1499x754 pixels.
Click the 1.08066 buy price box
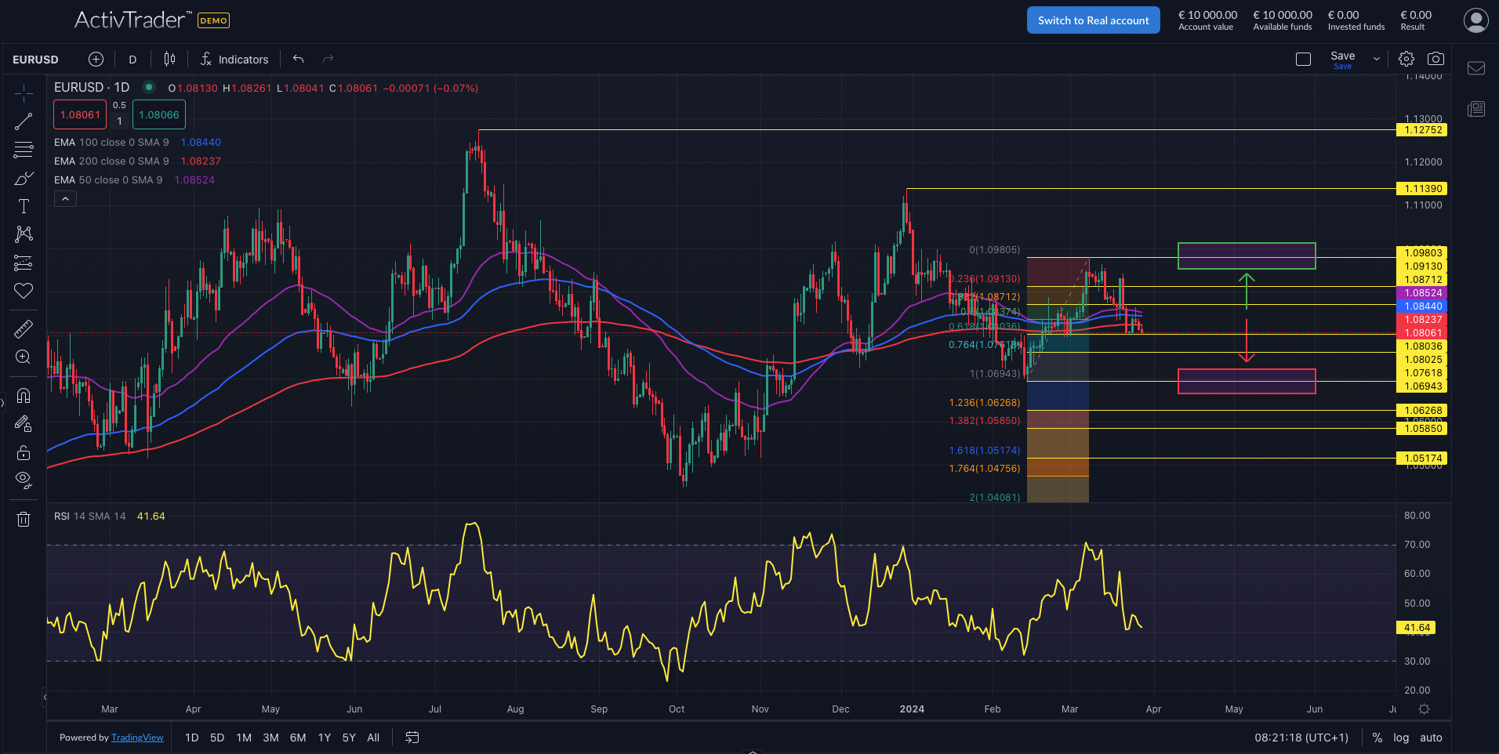click(x=159, y=114)
